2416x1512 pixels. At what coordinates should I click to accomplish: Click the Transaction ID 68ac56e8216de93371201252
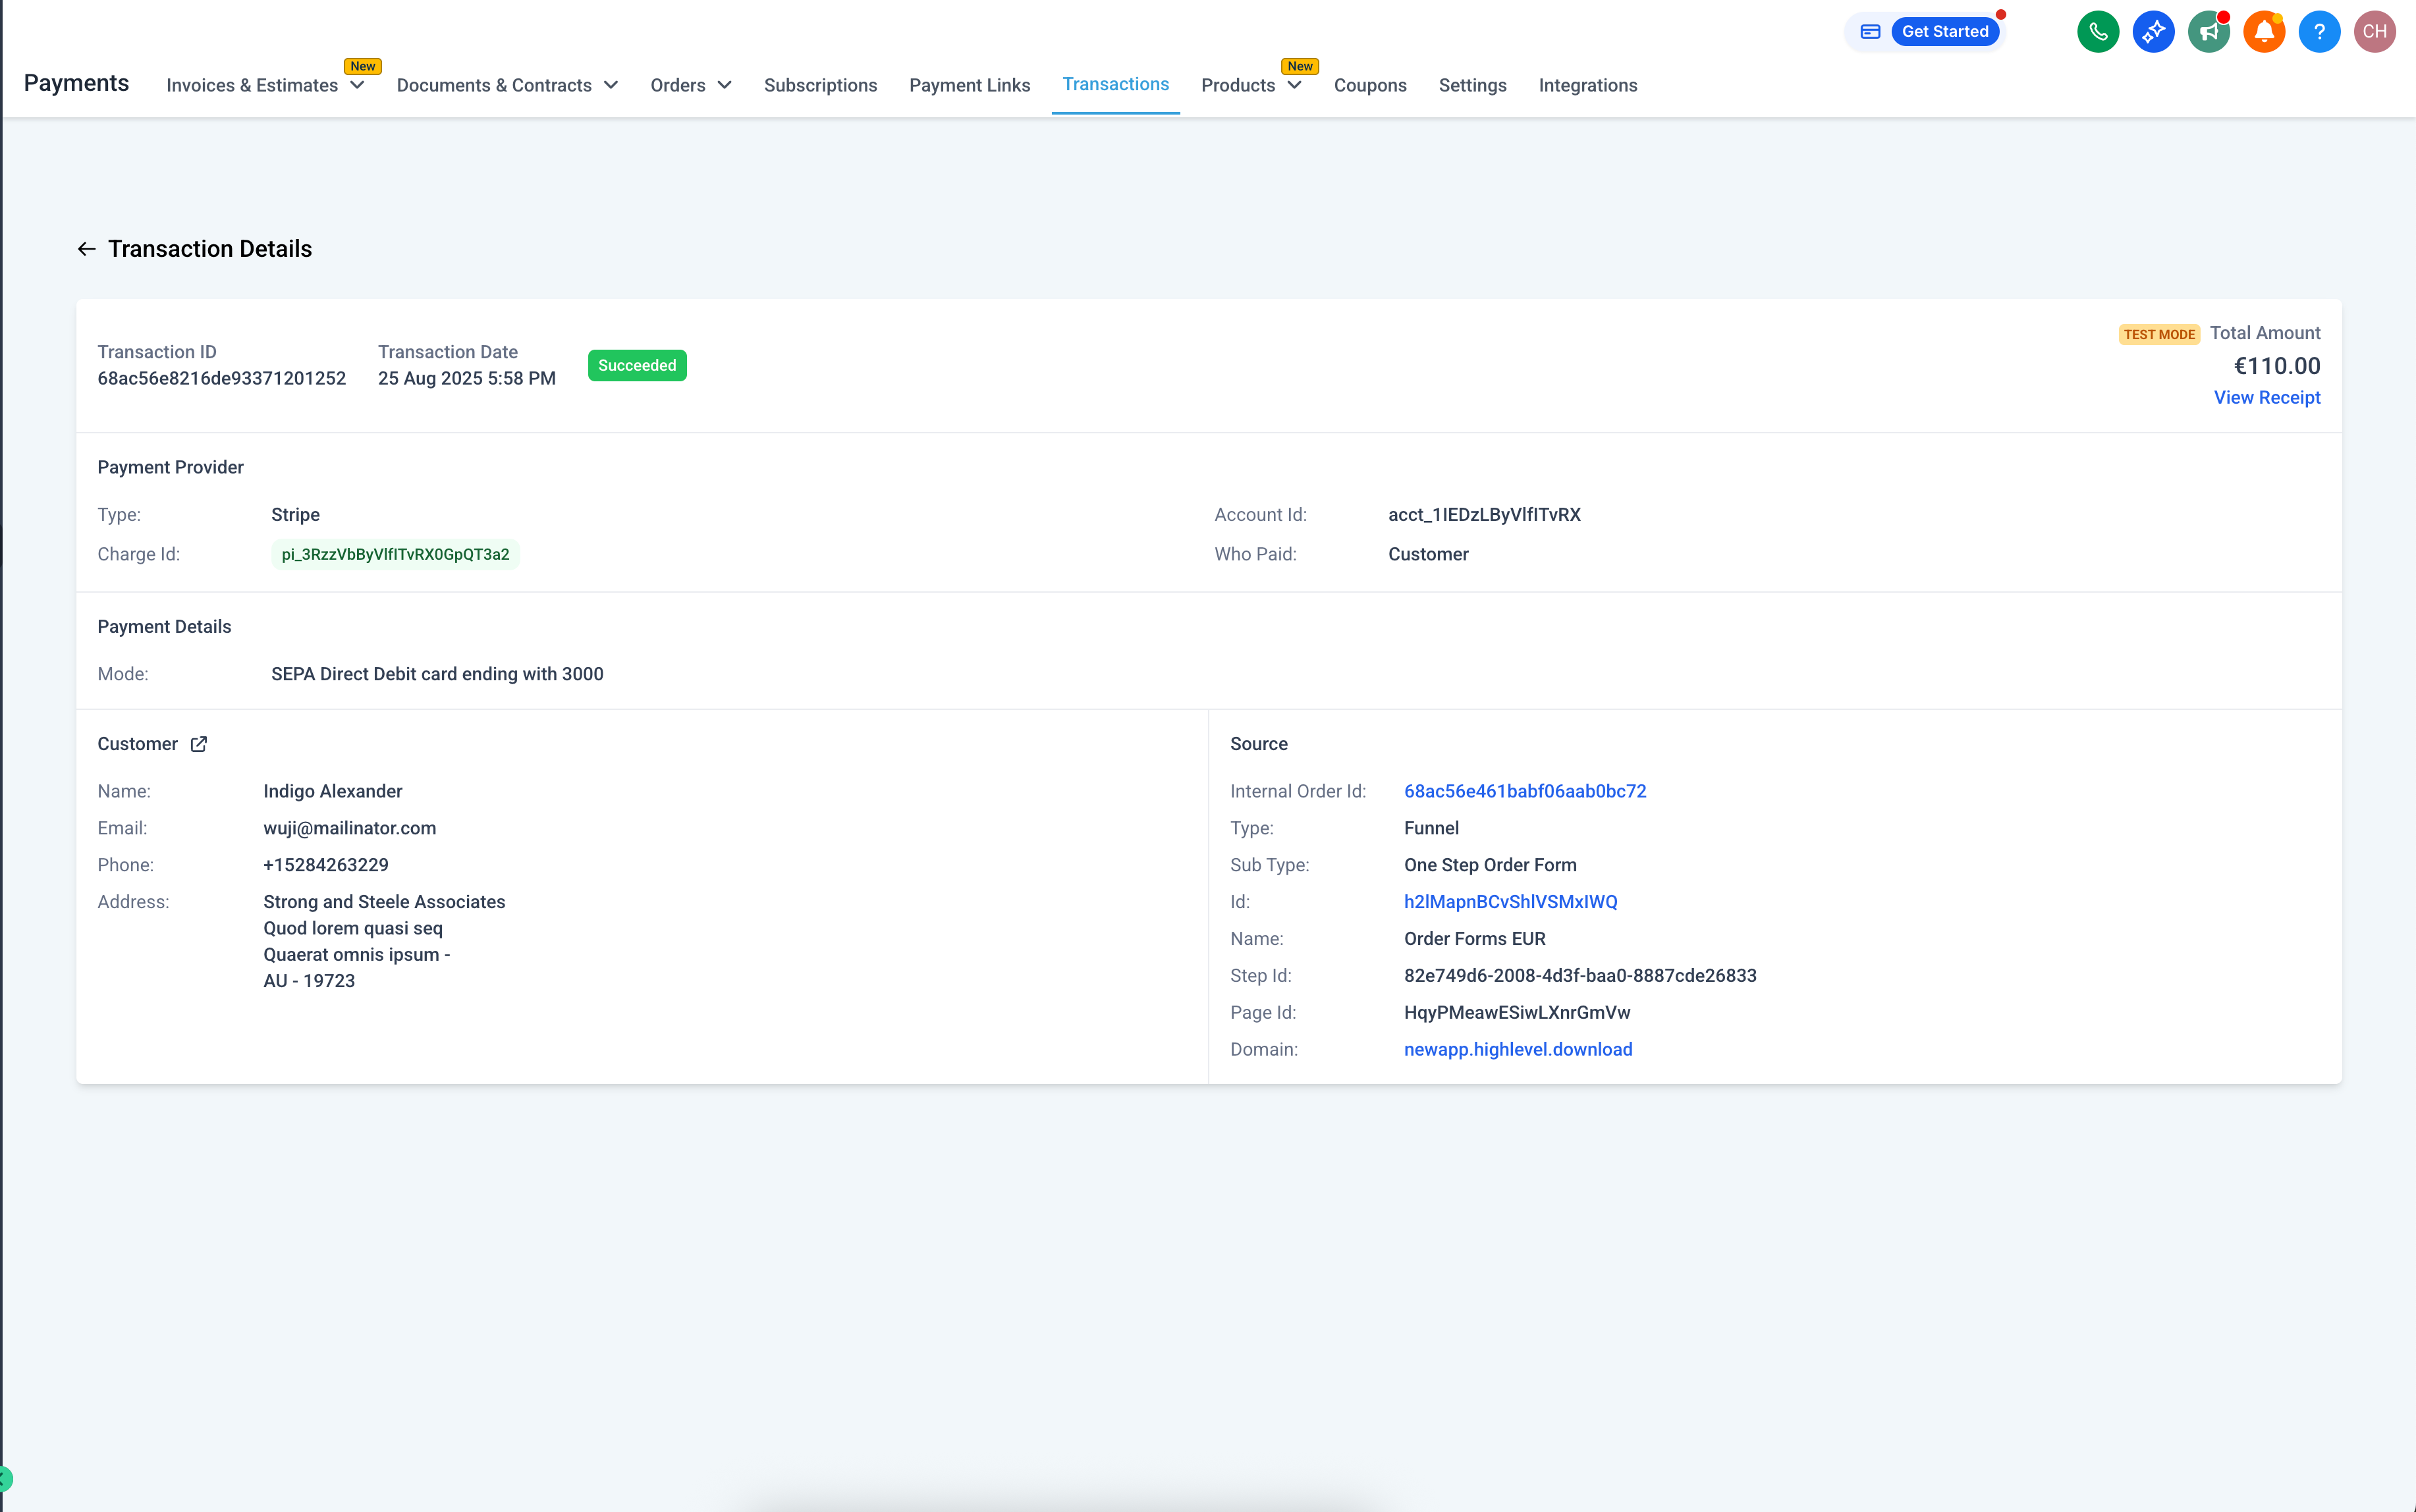coord(221,378)
